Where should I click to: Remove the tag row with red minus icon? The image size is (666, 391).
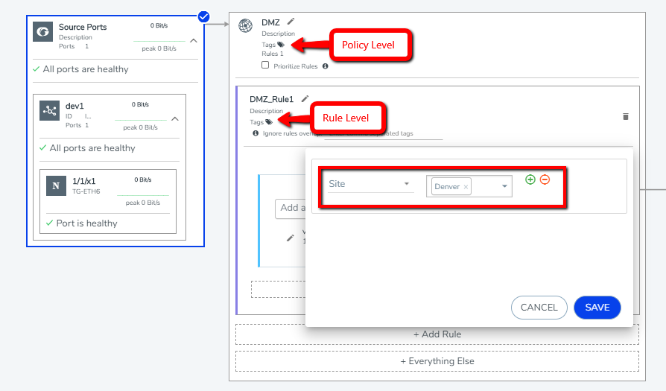545,179
